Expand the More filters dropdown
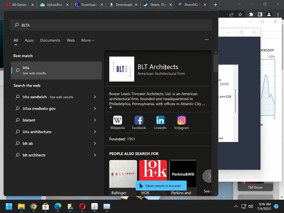The image size is (284, 213). (x=88, y=40)
